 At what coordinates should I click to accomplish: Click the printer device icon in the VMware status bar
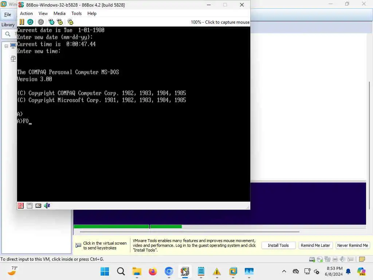point(335,259)
